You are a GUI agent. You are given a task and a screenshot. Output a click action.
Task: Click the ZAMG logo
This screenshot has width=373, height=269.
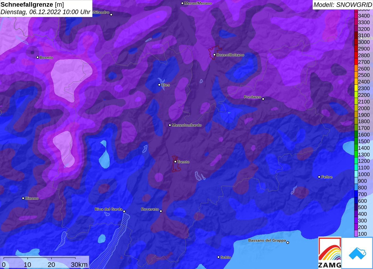pyautogui.click(x=330, y=253)
